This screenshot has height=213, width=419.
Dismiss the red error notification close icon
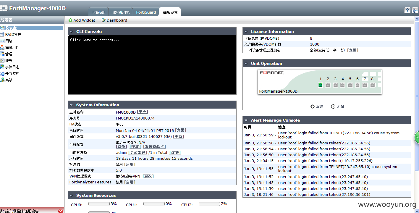point(61,211)
